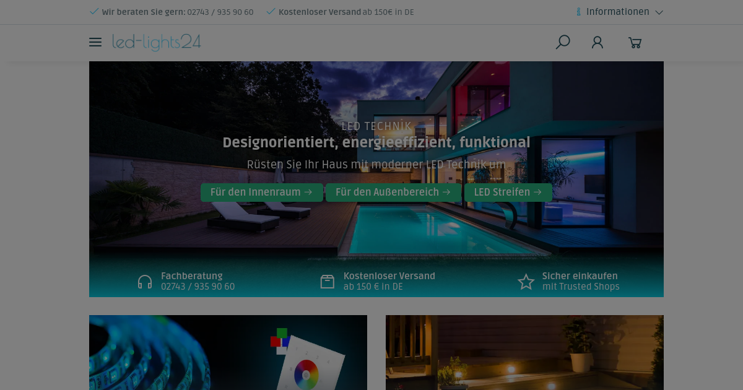
Task: Open the hamburger navigation menu
Action: [x=95, y=42]
